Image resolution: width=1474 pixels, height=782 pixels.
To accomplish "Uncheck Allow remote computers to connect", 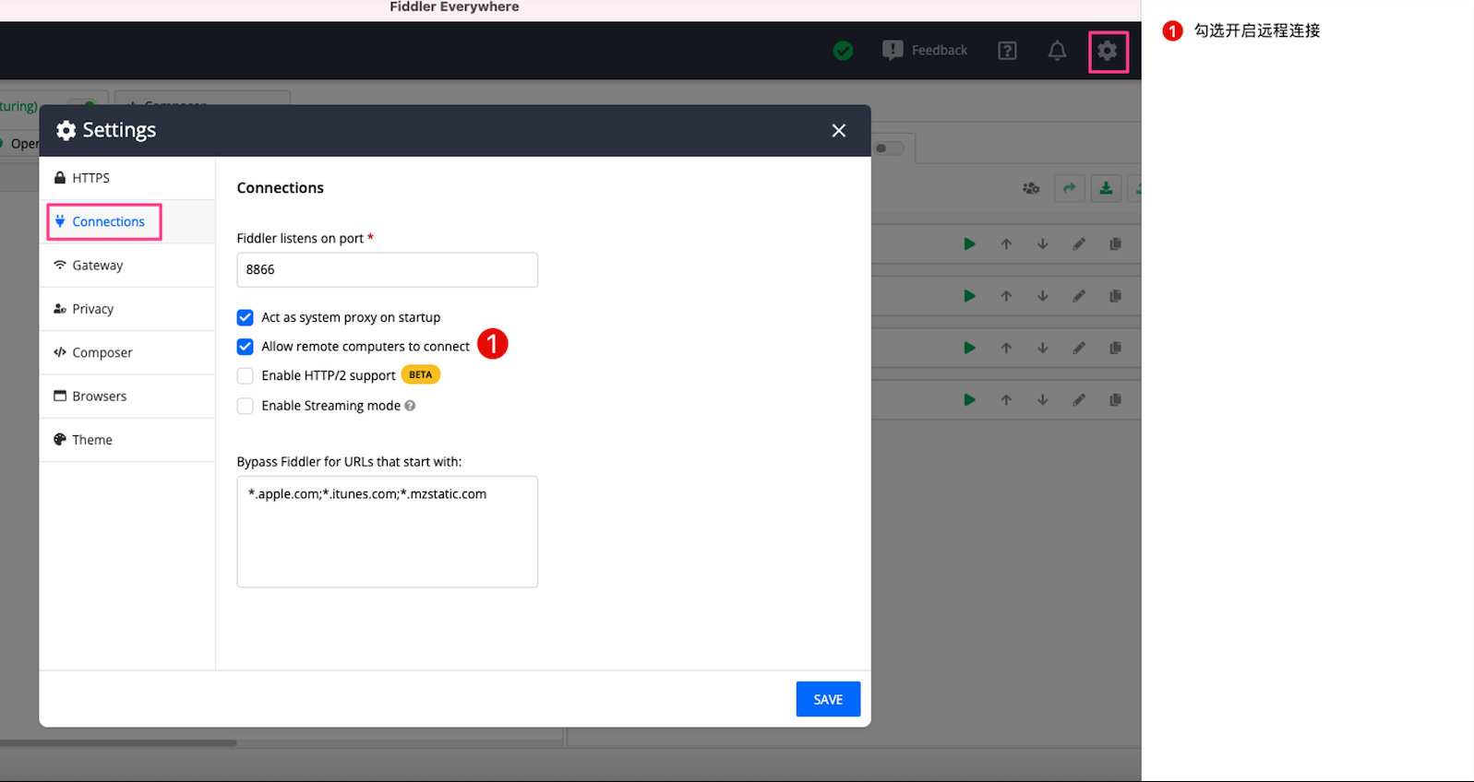I will (246, 347).
